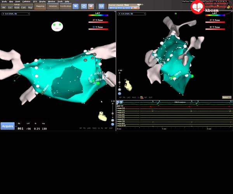Click the yellow heart orientation icon in right viewer
The image size is (233, 194).
128,85
